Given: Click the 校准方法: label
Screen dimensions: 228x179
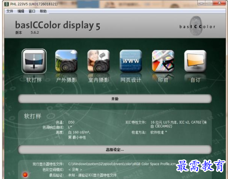Looking at the screenshot, I should (139, 132).
